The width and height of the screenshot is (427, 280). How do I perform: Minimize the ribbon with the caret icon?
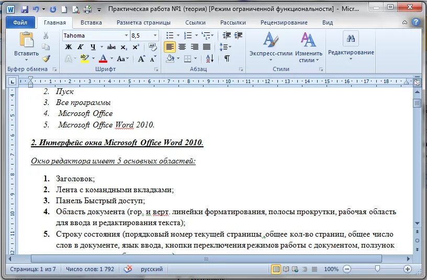pos(405,22)
